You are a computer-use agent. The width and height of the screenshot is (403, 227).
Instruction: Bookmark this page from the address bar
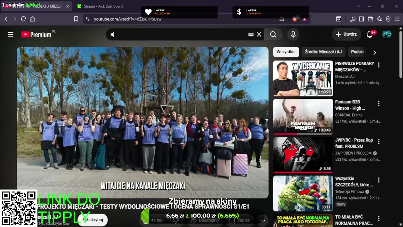76,19
